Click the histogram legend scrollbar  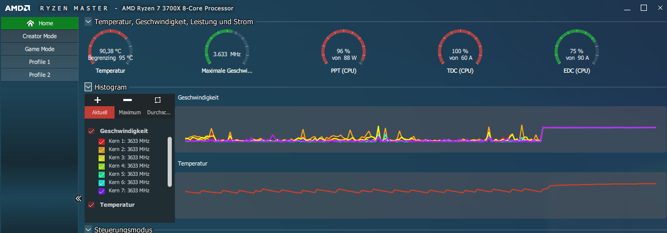170,162
